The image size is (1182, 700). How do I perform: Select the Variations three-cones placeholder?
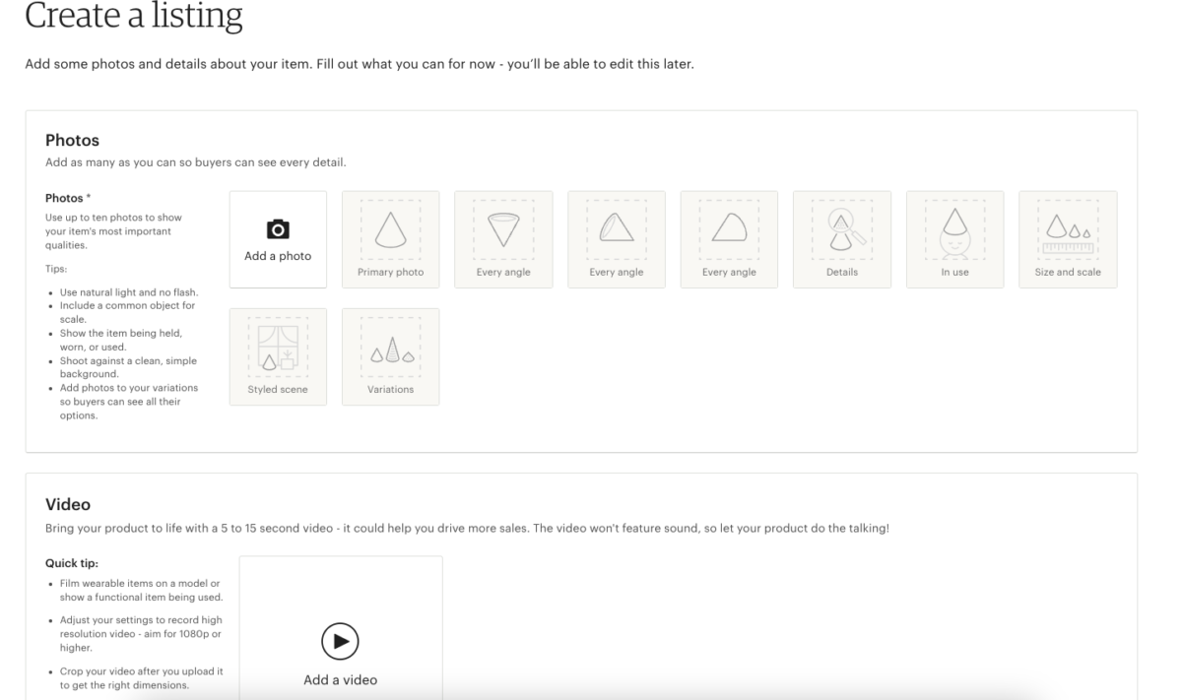(390, 356)
